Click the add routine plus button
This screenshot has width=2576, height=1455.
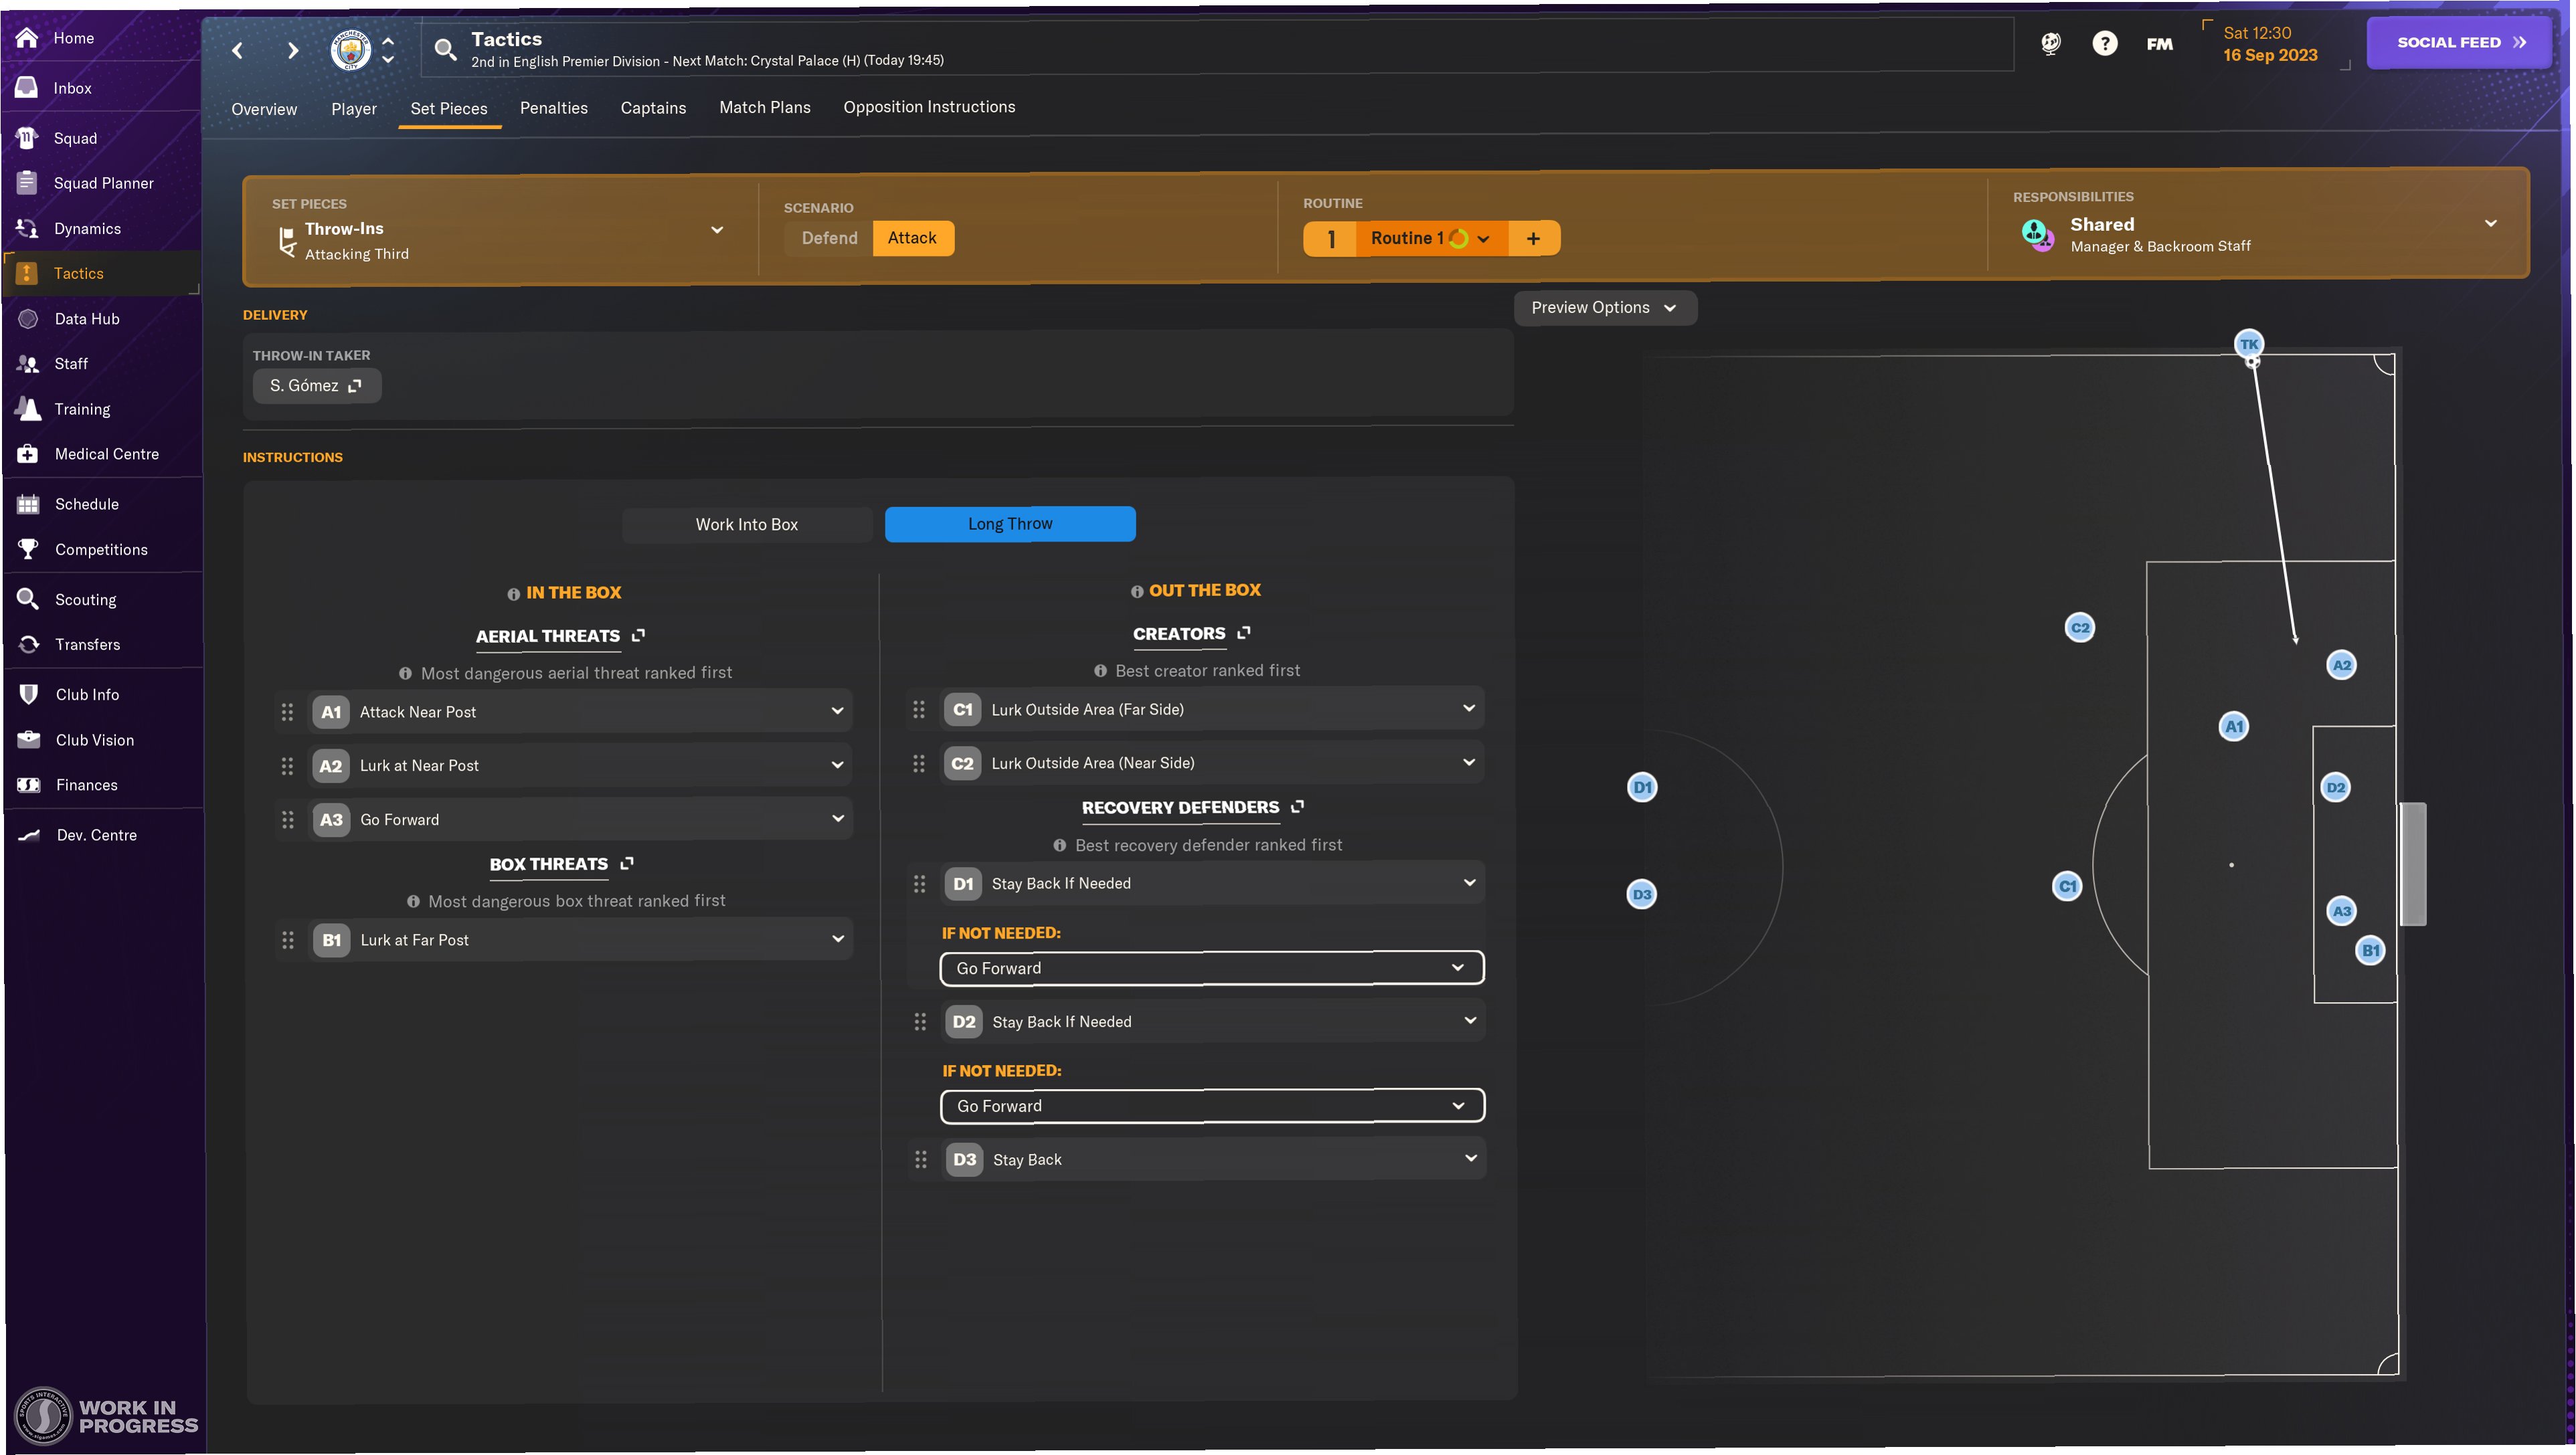click(x=1533, y=239)
